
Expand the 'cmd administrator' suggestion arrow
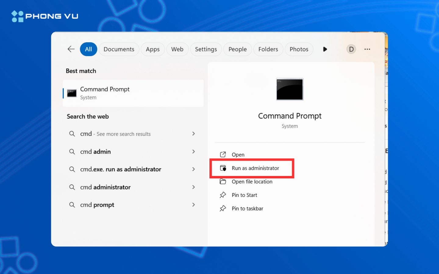194,187
